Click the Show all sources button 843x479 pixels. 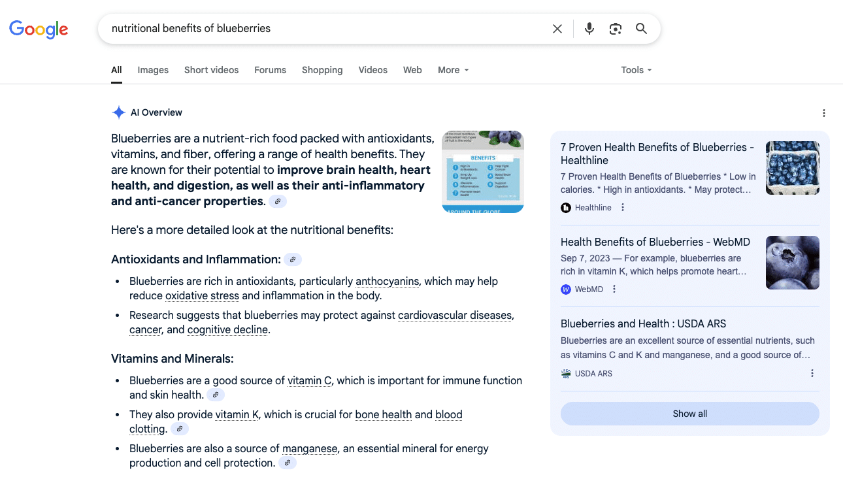click(x=690, y=414)
